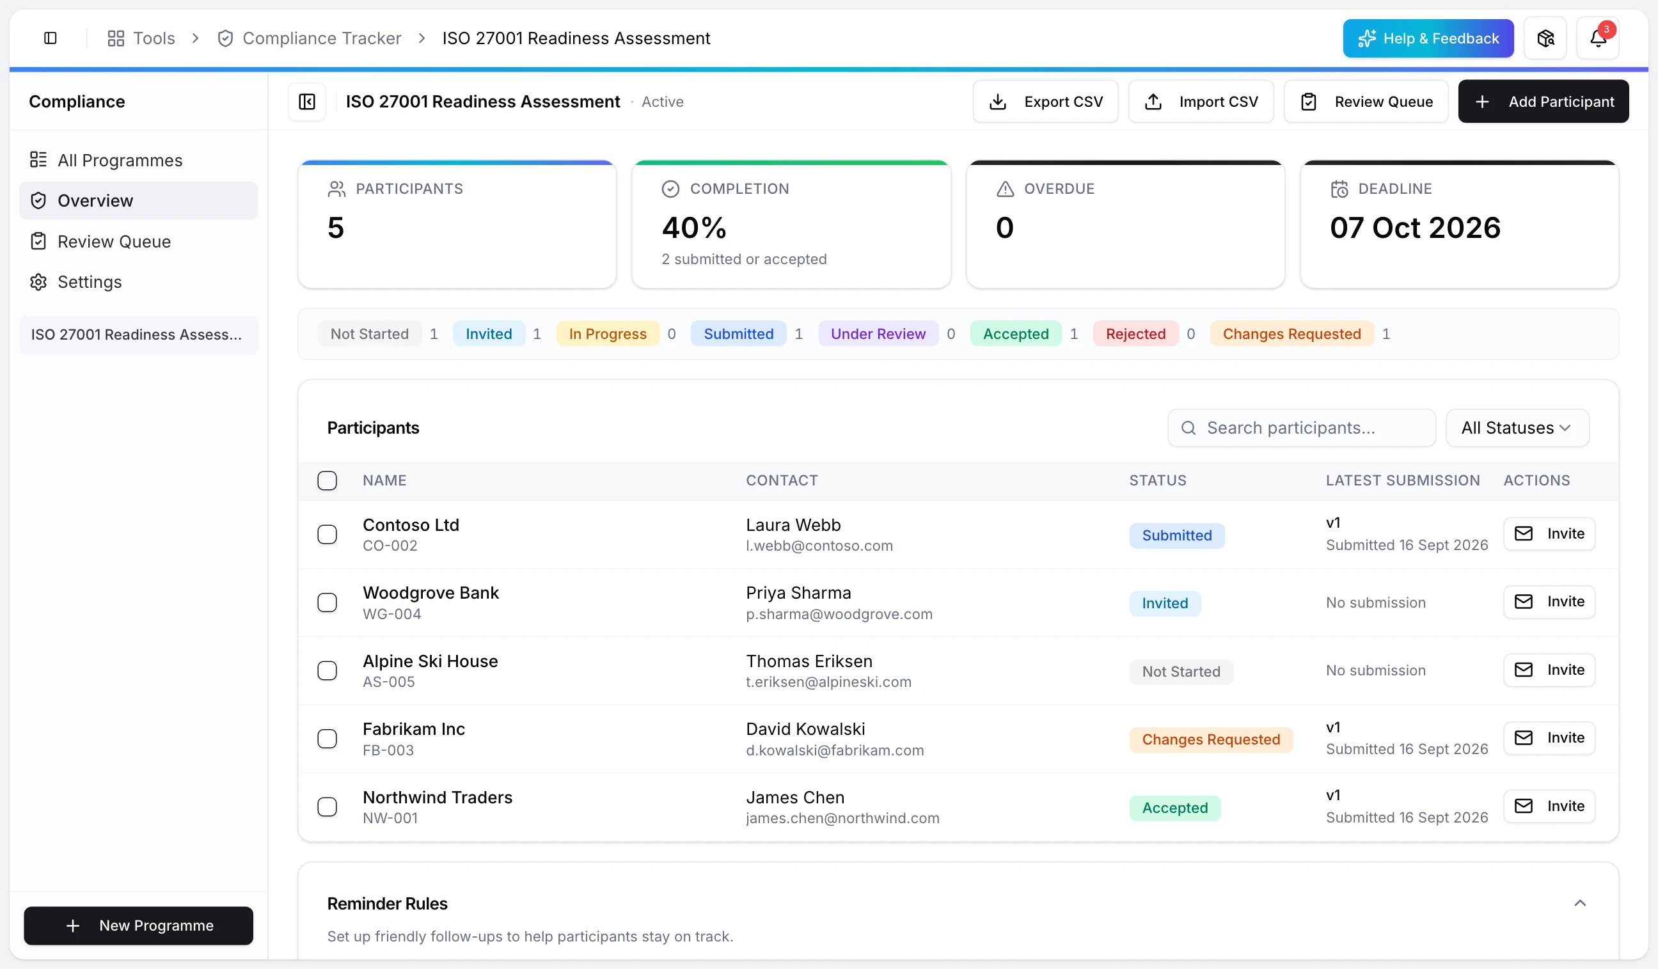Click the STATUS column header
1658x969 pixels.
coord(1157,480)
